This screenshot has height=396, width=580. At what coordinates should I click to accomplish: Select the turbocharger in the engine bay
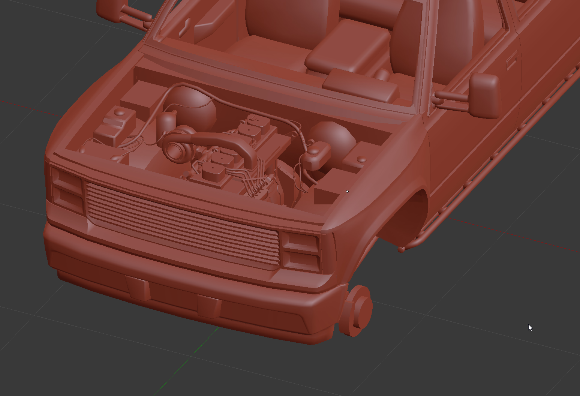(179, 144)
